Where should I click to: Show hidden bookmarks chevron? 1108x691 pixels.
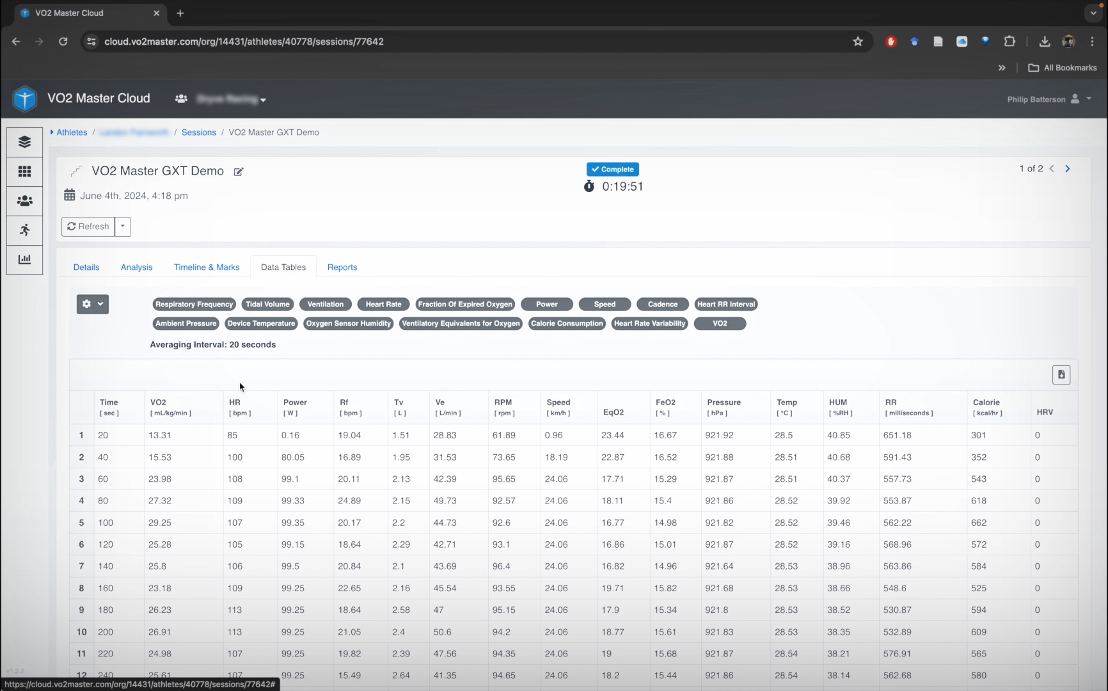pos(1002,68)
